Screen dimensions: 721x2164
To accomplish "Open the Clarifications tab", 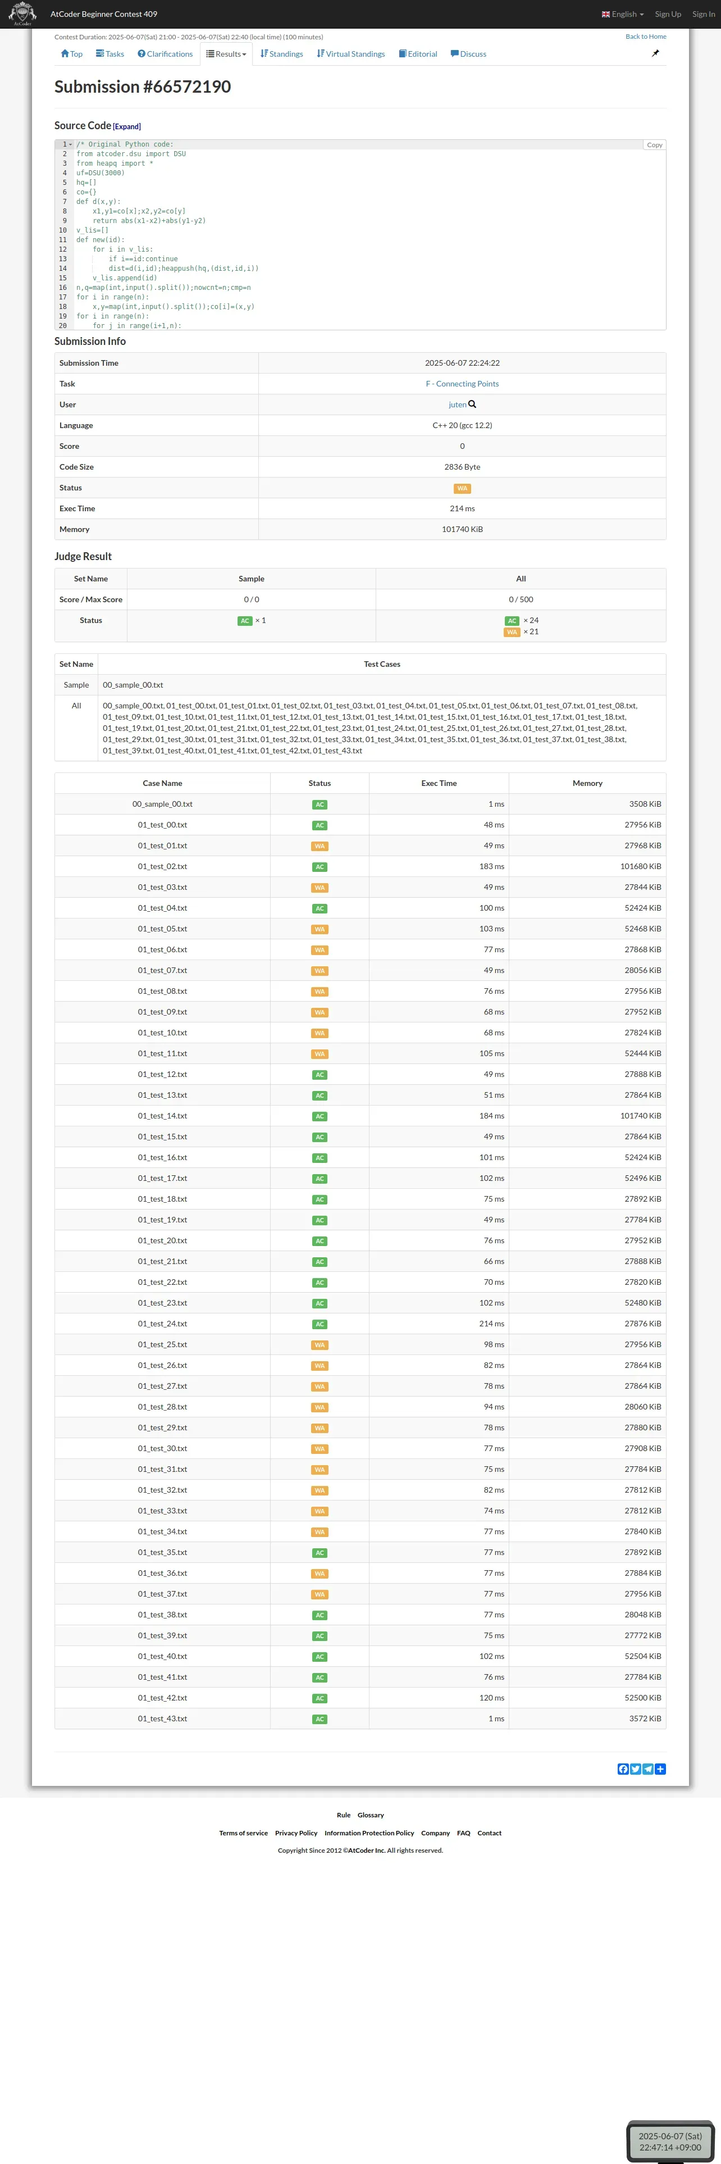I will tap(165, 54).
